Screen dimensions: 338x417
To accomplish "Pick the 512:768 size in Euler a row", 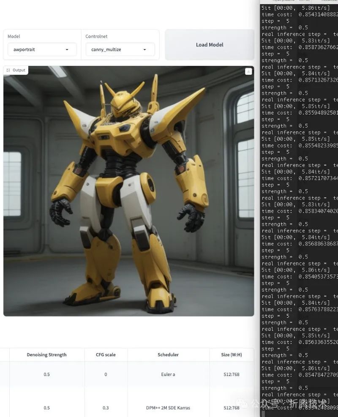I will tap(232, 374).
